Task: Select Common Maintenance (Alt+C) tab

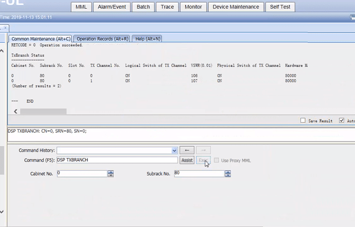Action: pyautogui.click(x=41, y=39)
